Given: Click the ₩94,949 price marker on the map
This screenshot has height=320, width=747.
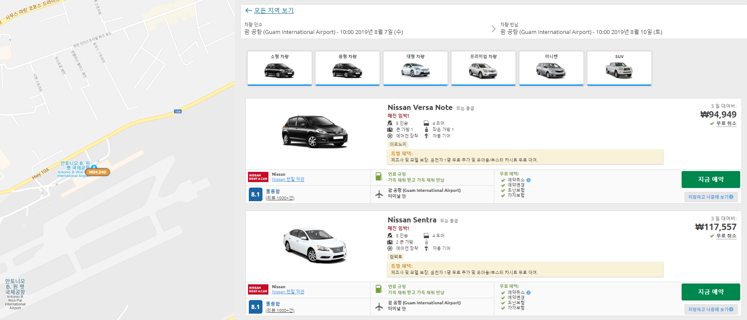Looking at the screenshot, I should (x=98, y=172).
